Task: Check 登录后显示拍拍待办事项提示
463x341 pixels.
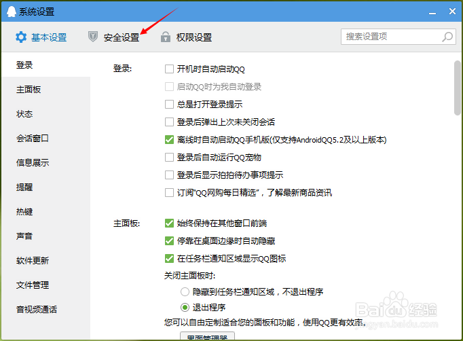Action: (x=169, y=175)
